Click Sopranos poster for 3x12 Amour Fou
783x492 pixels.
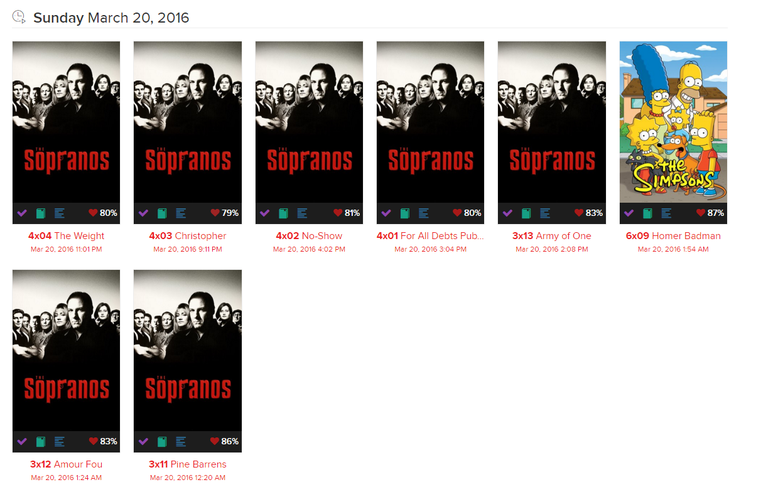[x=67, y=350]
